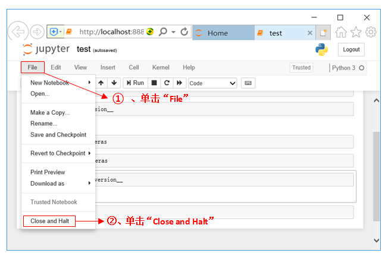Click the Logout button
The width and height of the screenshot is (385, 256).
click(351, 49)
